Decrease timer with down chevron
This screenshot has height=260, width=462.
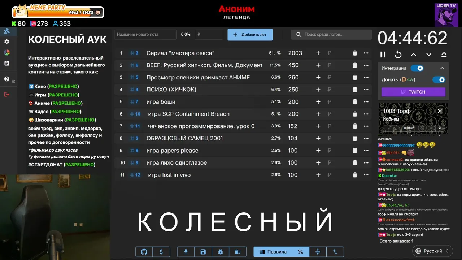click(x=429, y=55)
